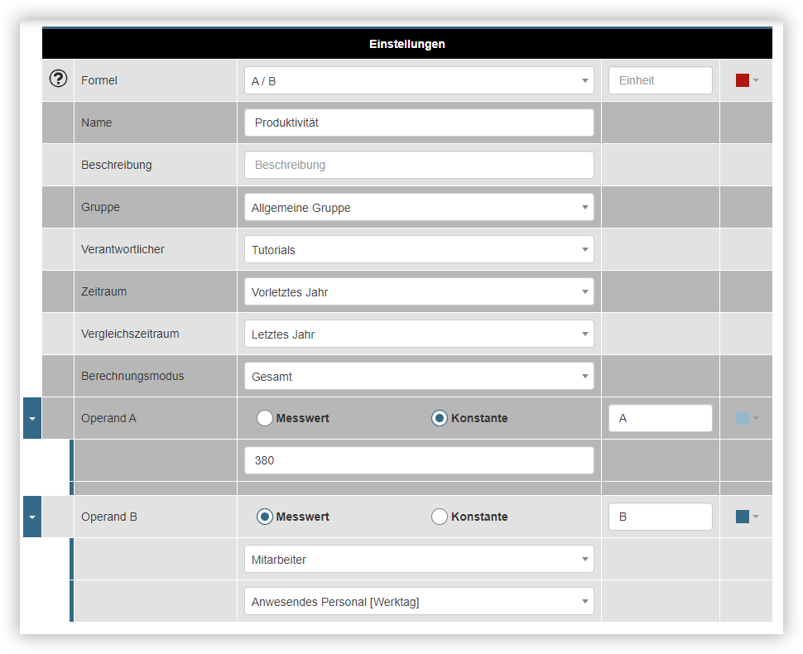The image size is (803, 654).
Task: Open the color picker for Operand A
Action: click(743, 418)
